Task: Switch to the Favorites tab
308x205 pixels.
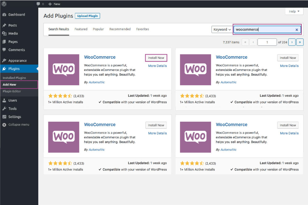Action: [143, 29]
